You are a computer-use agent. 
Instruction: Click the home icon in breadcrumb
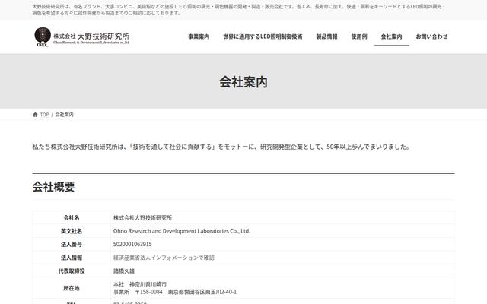tap(35, 115)
